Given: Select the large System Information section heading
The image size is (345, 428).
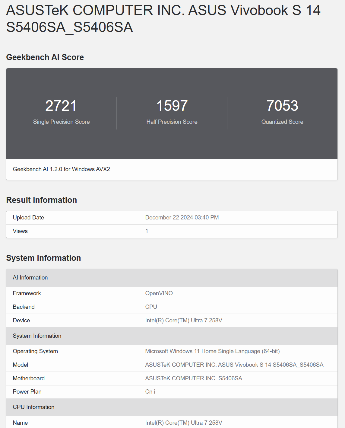Looking at the screenshot, I should [43, 258].
